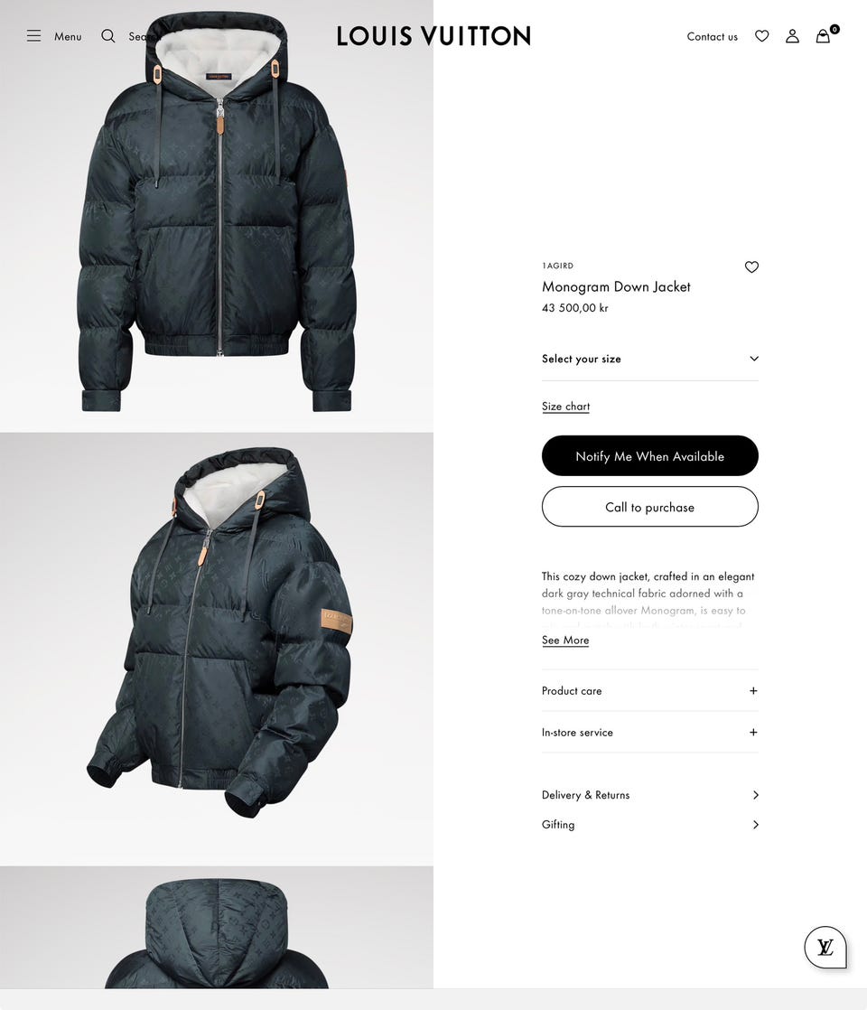
Task: Open the shopping bag icon
Action: click(824, 36)
